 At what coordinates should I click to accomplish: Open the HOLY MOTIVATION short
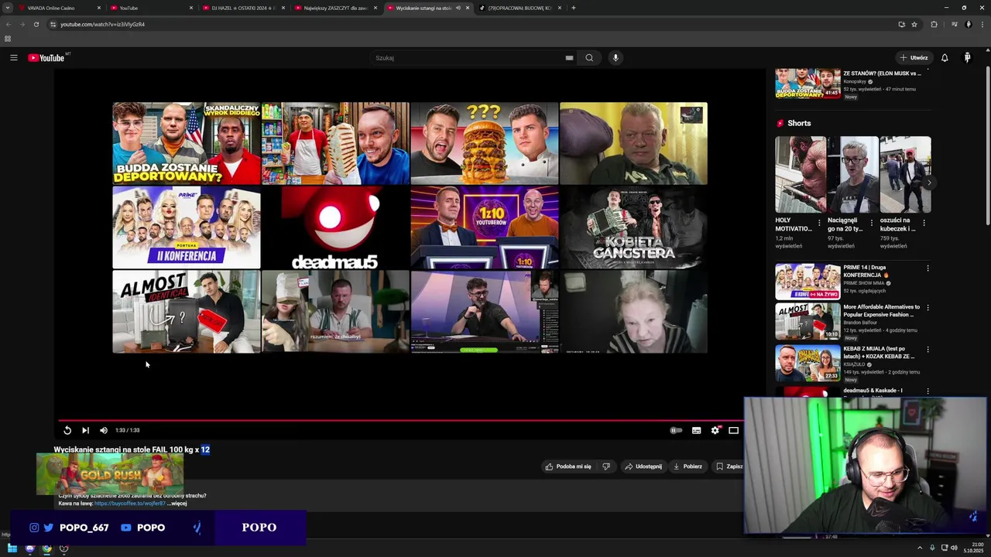(801, 175)
